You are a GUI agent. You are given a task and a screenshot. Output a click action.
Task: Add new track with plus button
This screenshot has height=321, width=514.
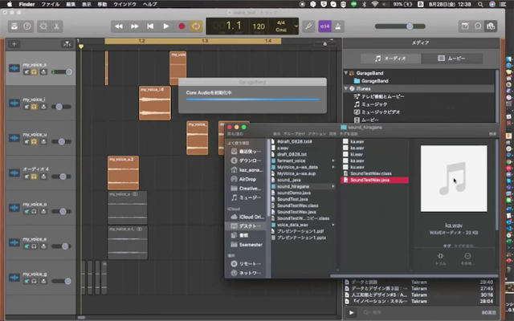(14, 43)
